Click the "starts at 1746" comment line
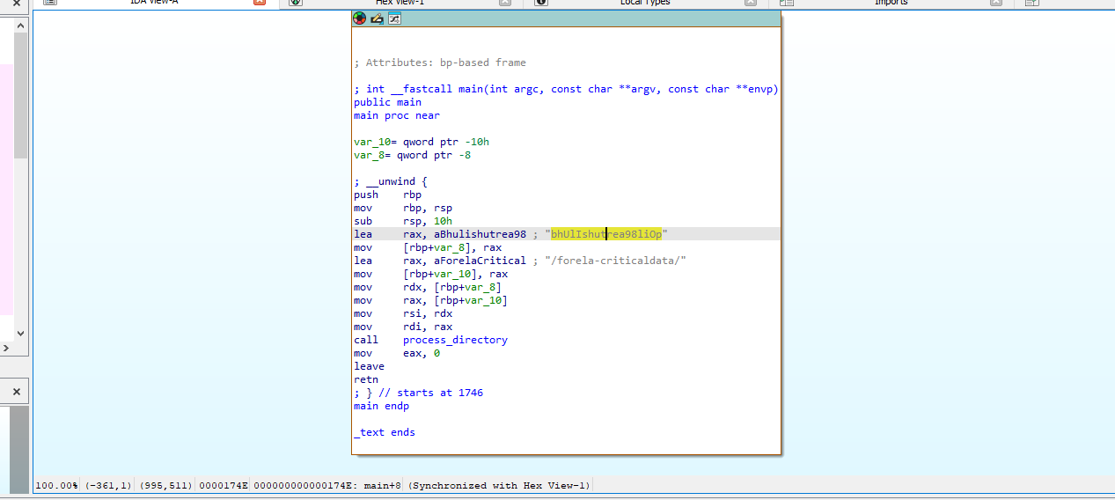The image size is (1115, 500). click(418, 393)
